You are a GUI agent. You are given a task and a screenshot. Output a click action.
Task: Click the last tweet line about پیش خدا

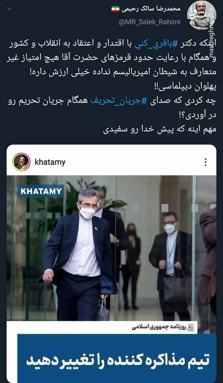tap(159, 129)
